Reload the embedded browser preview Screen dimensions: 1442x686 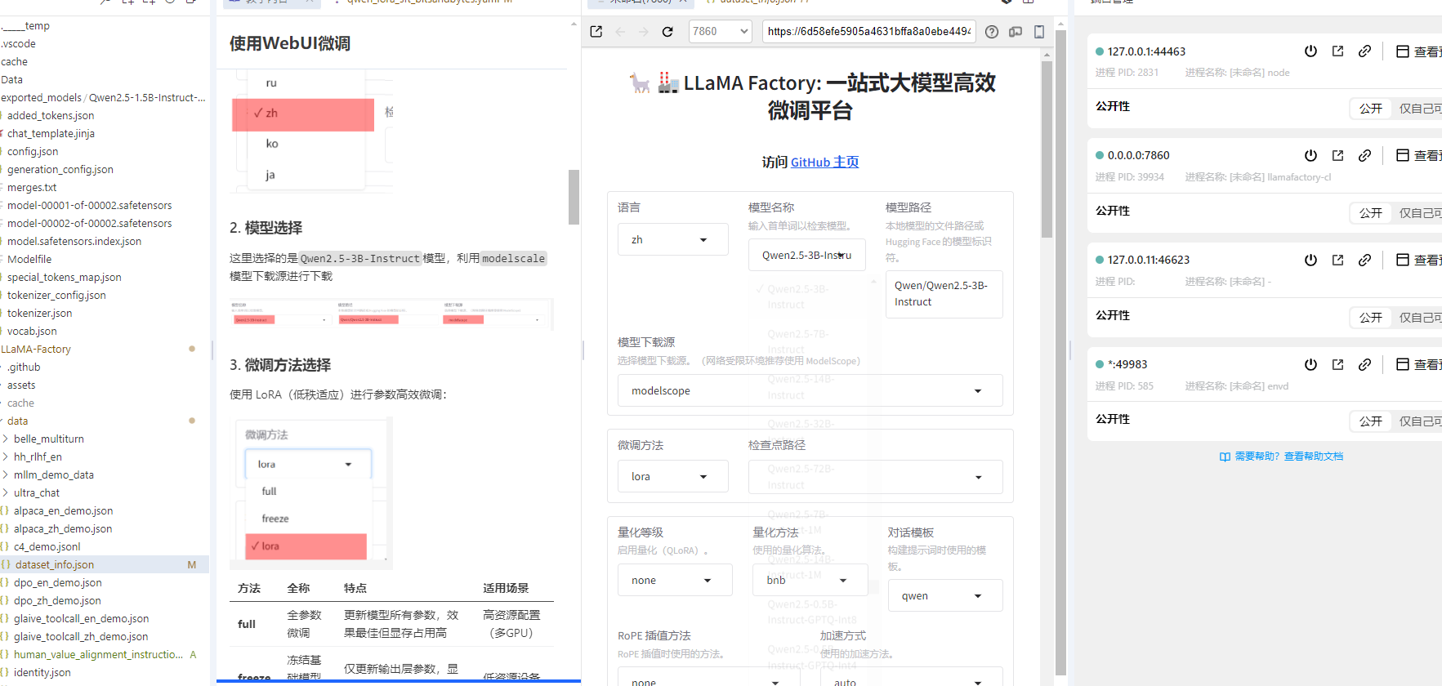667,32
